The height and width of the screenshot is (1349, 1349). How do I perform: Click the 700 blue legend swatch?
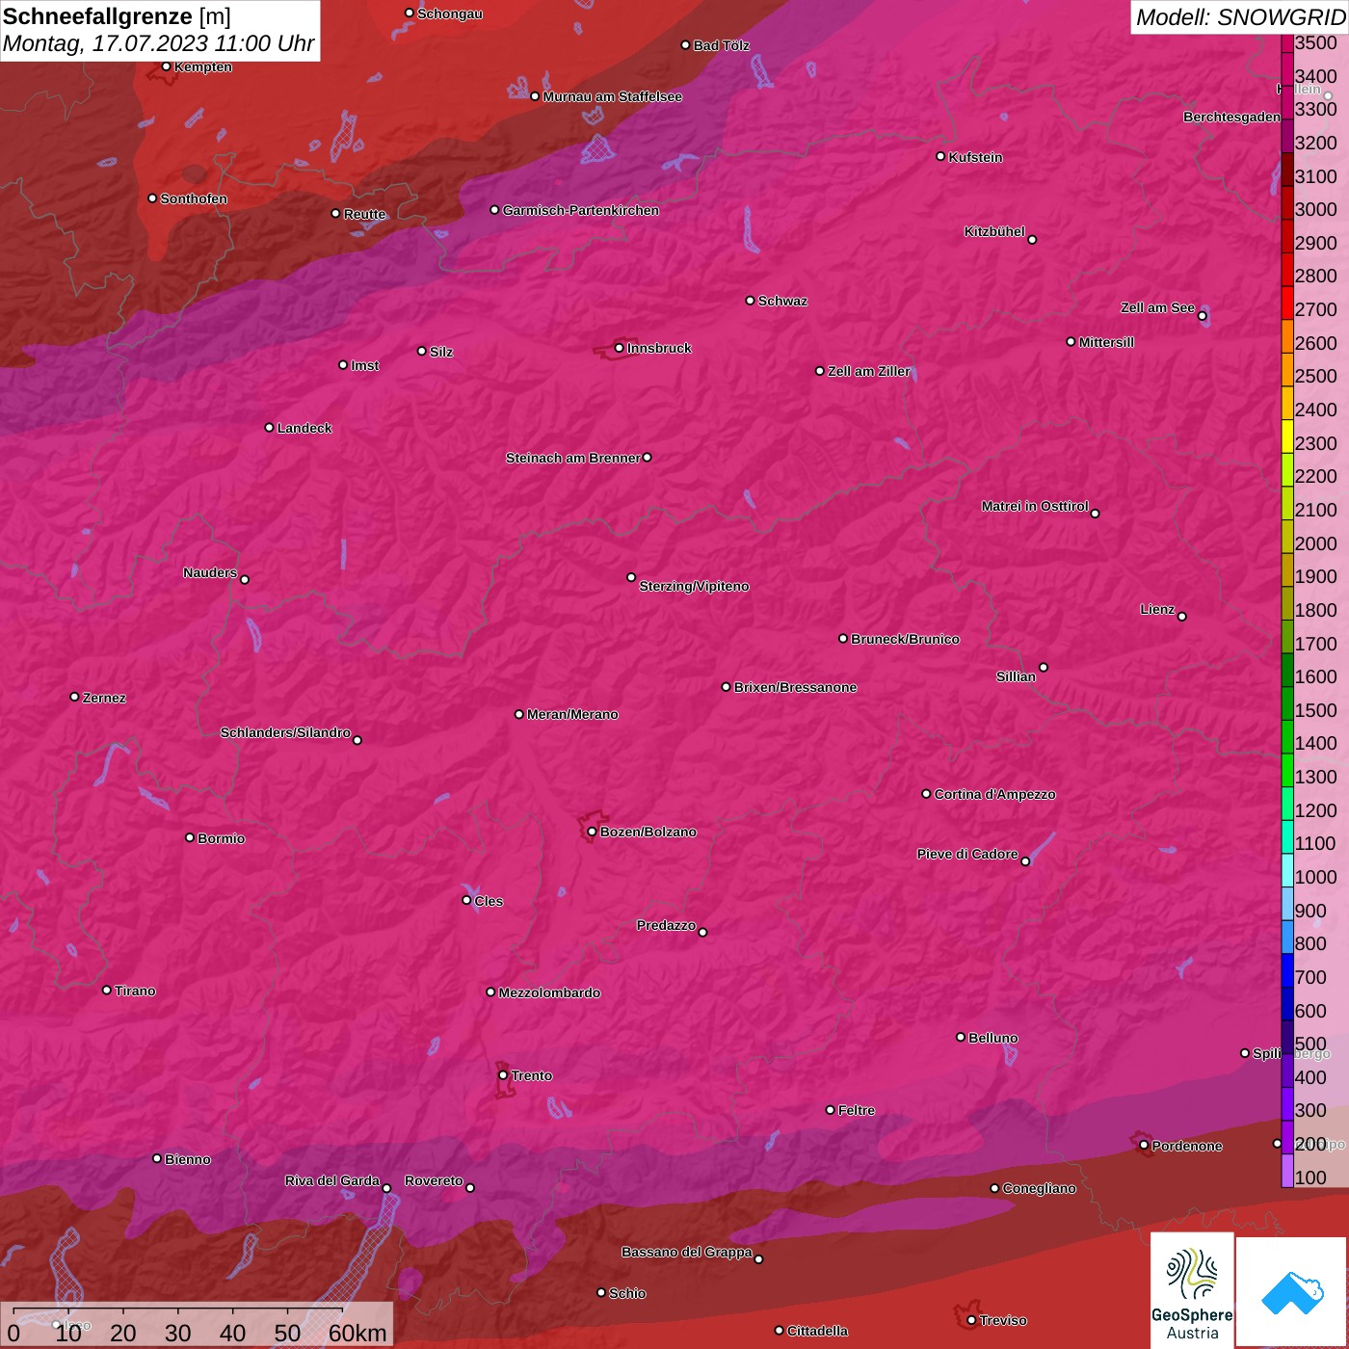click(x=1287, y=970)
